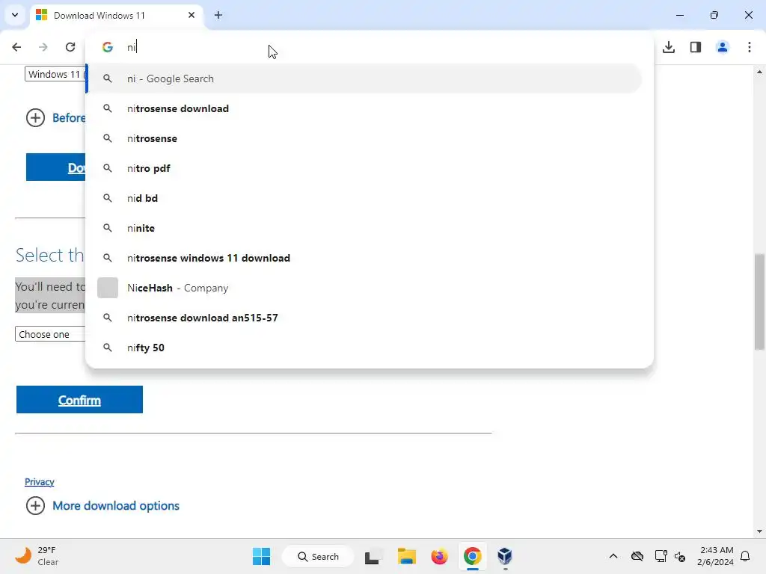Select the 'nitrosense' suggestion
The height and width of the screenshot is (574, 766).
tap(364, 138)
